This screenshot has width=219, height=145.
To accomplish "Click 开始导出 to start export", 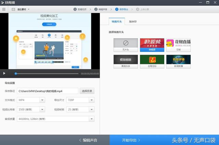I will [x=131, y=140].
